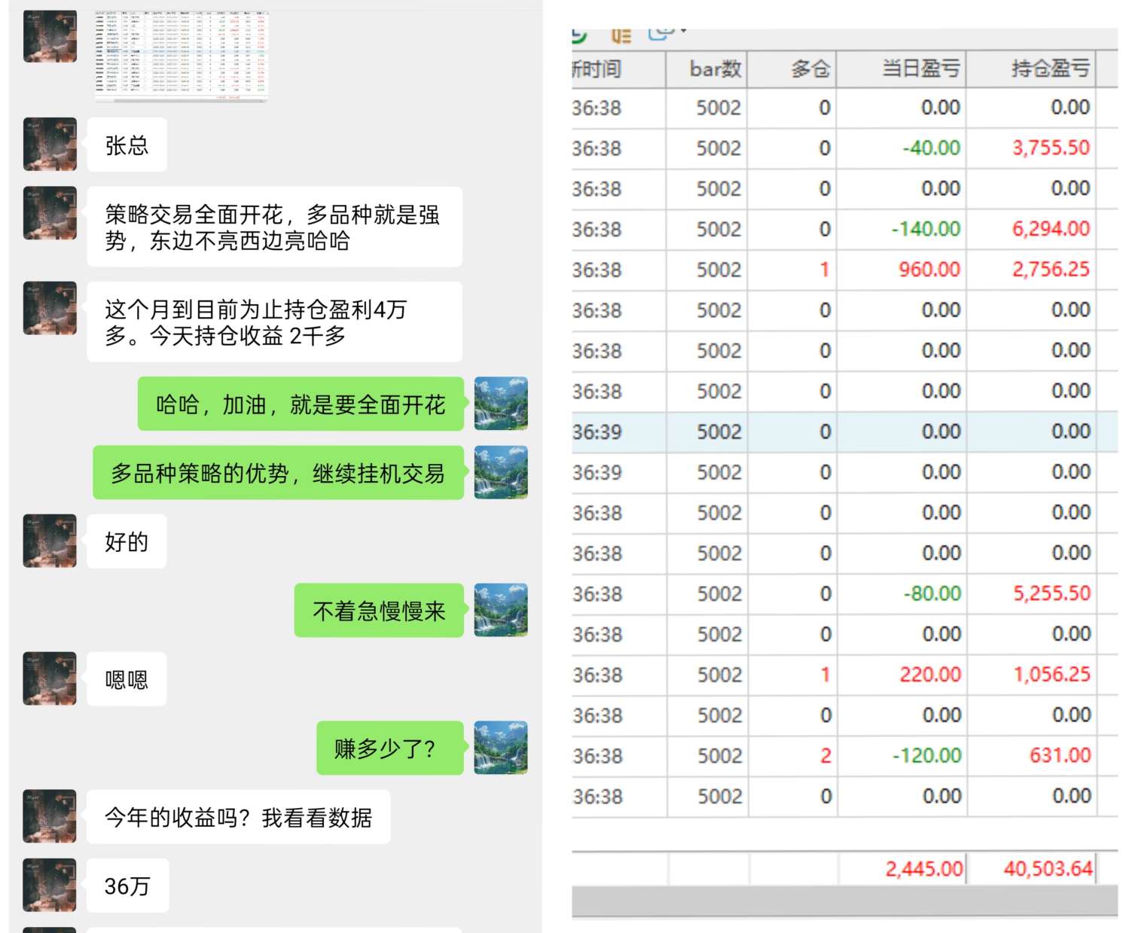Select the 好的 chat bubble
This screenshot has height=933, width=1123.
[127, 541]
